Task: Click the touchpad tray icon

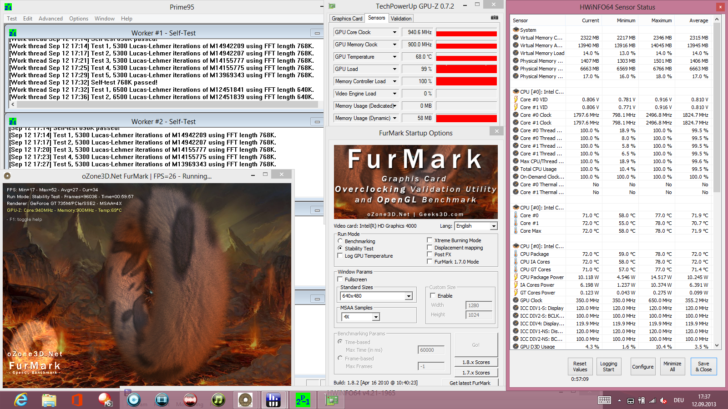Action: coord(631,400)
